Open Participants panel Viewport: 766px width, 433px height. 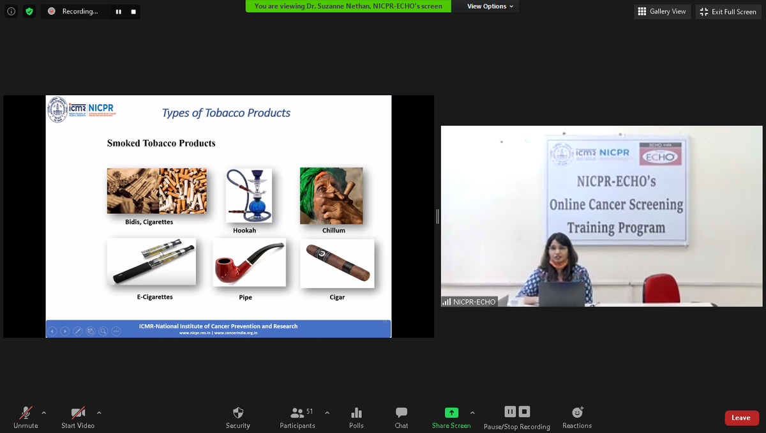pyautogui.click(x=297, y=418)
